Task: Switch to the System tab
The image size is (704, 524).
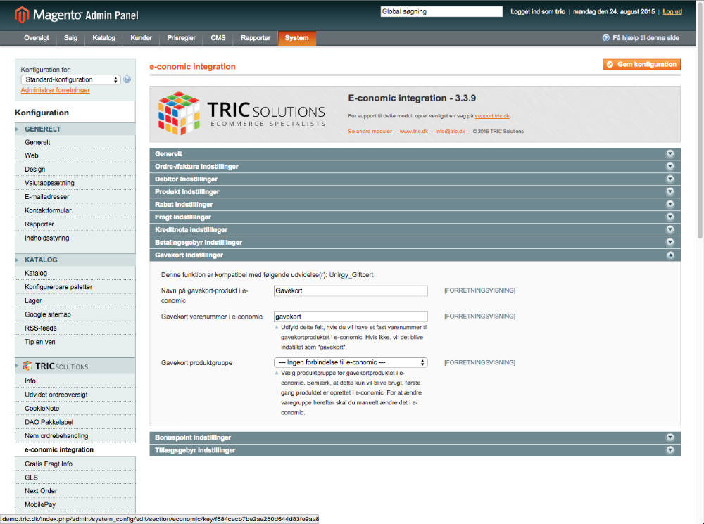Action: click(296, 38)
